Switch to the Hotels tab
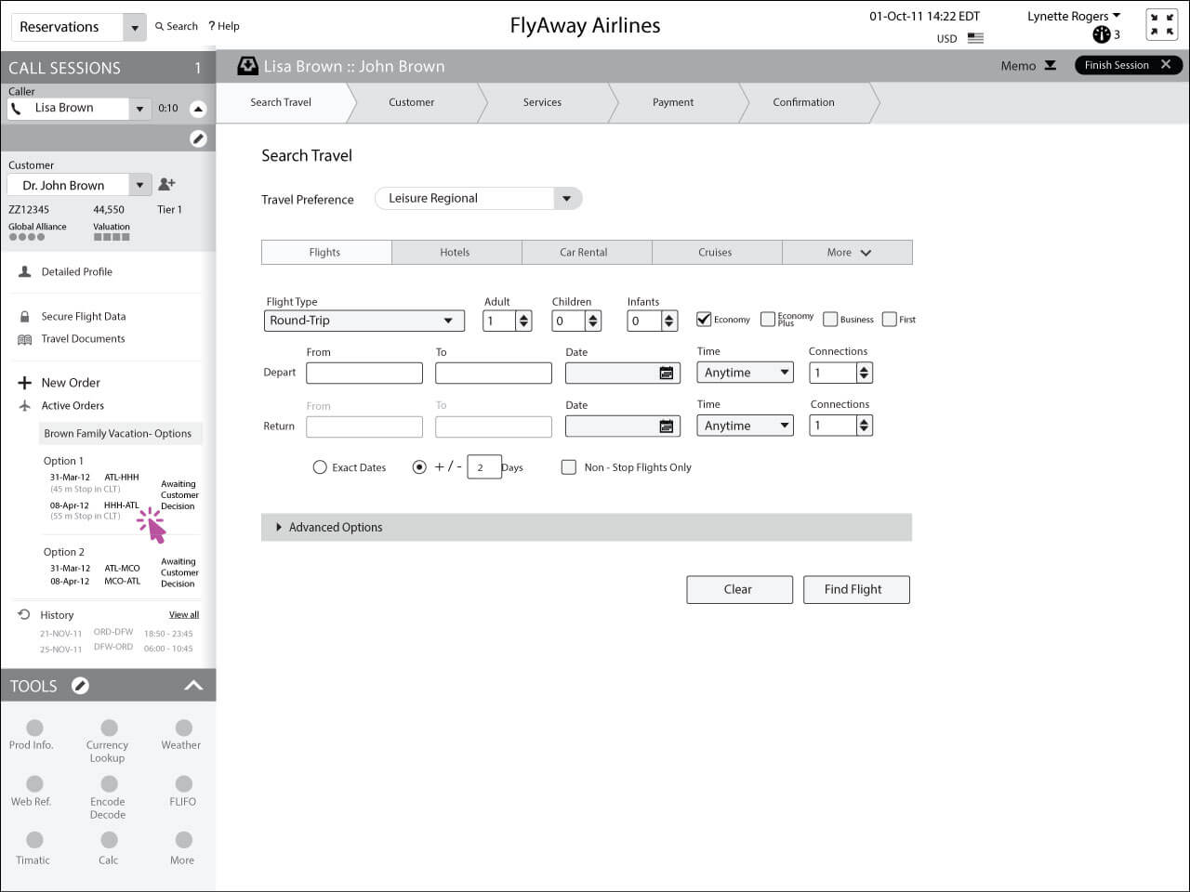Image resolution: width=1190 pixels, height=892 pixels. click(456, 253)
